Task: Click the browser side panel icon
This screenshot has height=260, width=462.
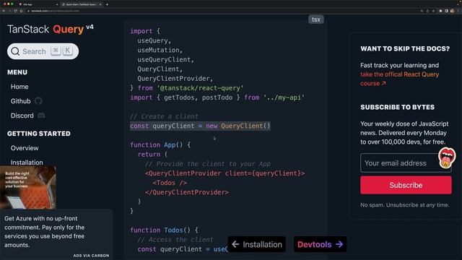Action: 446,11
